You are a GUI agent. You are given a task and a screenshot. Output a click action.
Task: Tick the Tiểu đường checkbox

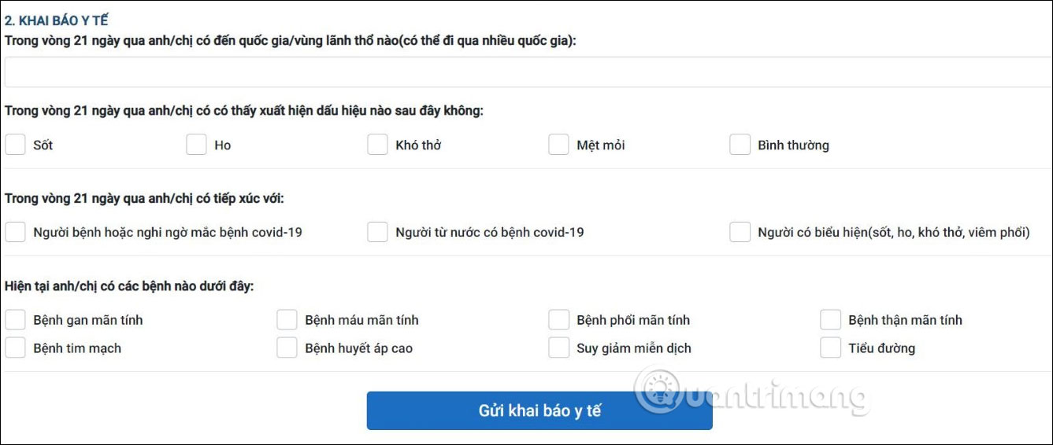tap(830, 348)
